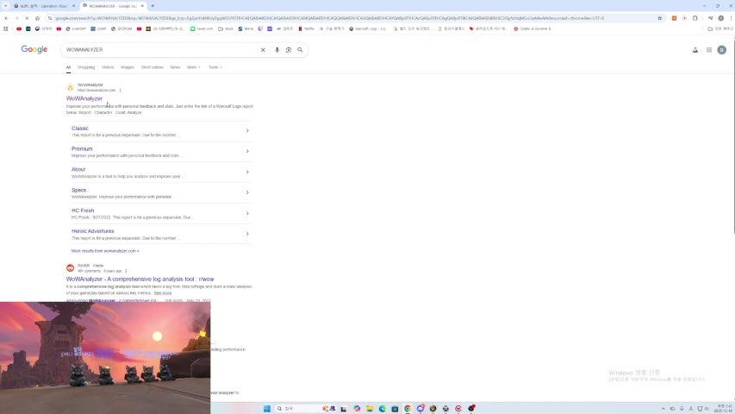Open the first YouTube bookmark
This screenshot has width=735, height=414.
[19, 28]
